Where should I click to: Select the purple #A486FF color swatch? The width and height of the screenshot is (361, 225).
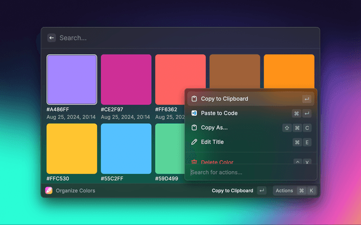(x=72, y=79)
